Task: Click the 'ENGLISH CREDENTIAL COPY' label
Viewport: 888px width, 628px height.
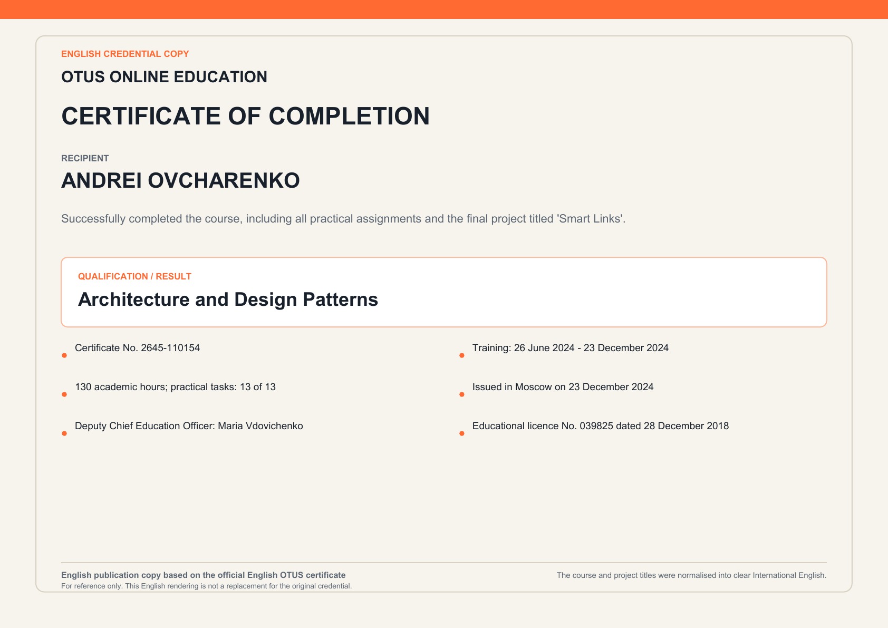Action: tap(125, 54)
